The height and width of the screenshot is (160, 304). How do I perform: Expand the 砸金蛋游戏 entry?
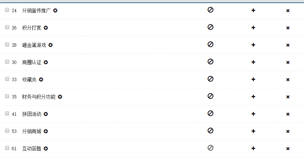point(50,45)
